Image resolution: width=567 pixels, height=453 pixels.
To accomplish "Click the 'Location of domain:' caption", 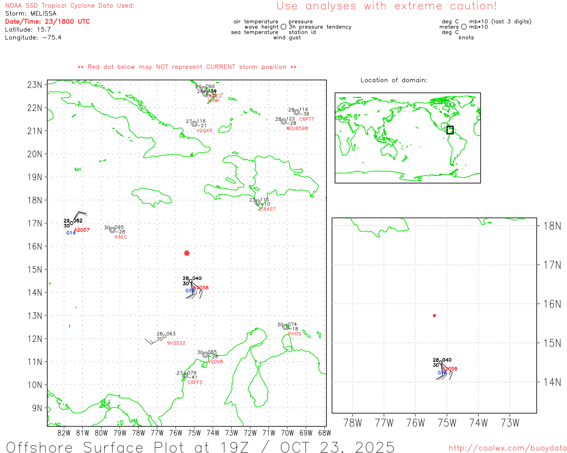I will click(x=394, y=80).
